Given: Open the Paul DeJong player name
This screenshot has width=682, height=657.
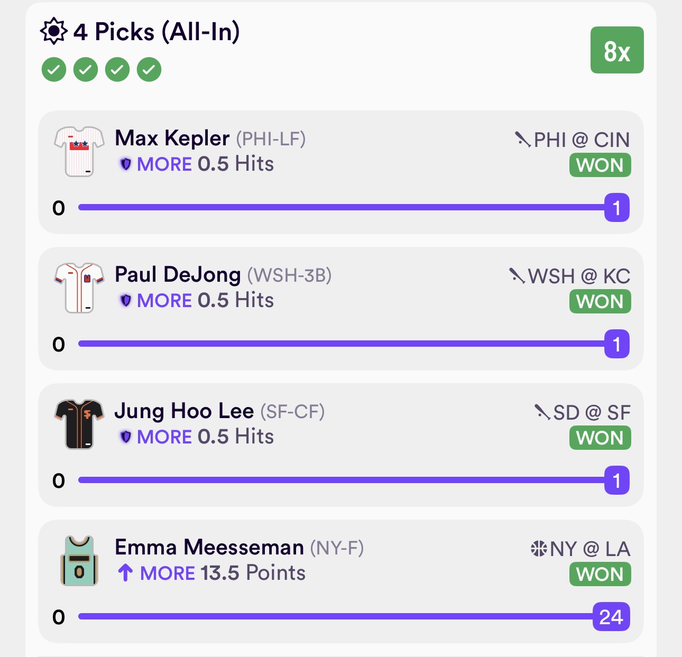Looking at the screenshot, I should click(x=178, y=275).
